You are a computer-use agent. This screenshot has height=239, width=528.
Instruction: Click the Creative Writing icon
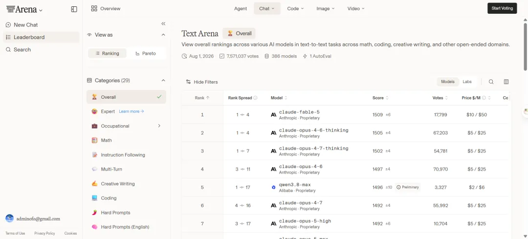click(95, 184)
